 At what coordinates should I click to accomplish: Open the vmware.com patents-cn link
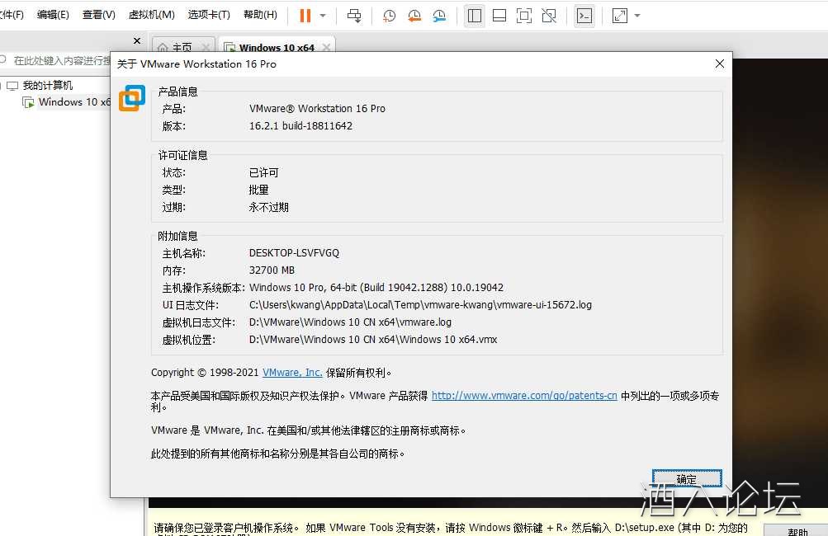pyautogui.click(x=524, y=396)
